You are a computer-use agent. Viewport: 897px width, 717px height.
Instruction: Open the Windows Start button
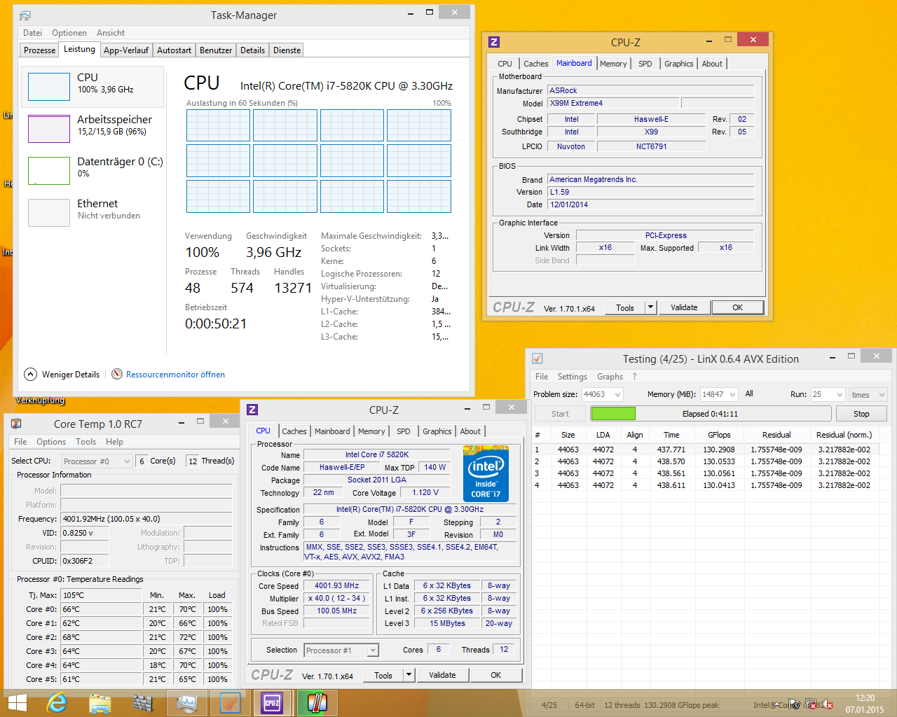pos(17,702)
